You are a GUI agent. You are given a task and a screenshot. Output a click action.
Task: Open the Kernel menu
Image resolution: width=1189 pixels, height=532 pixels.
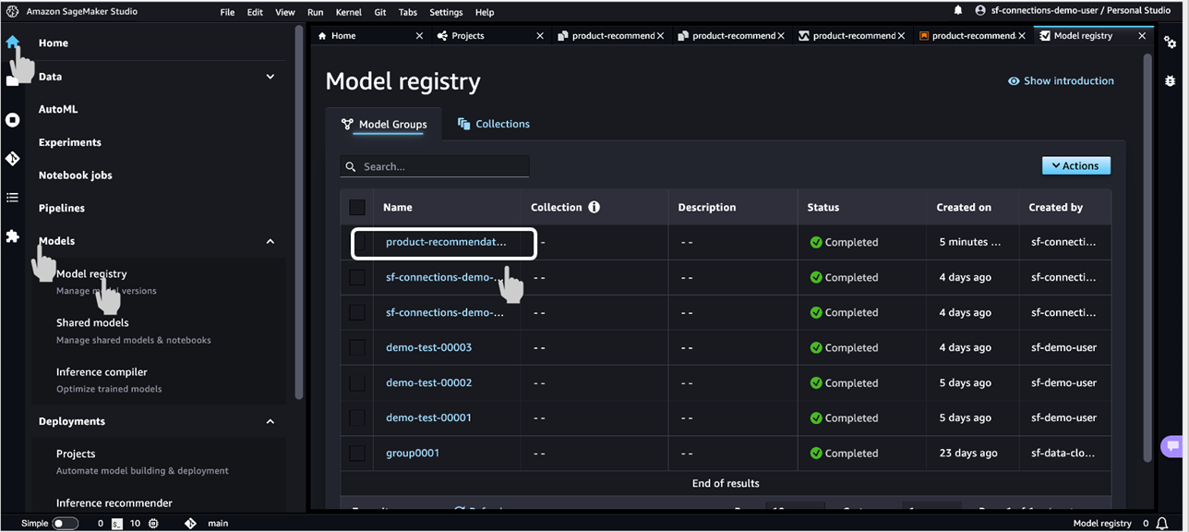pyautogui.click(x=349, y=12)
